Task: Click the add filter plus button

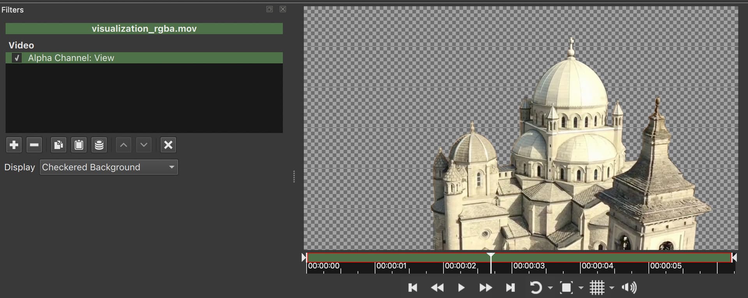Action: pyautogui.click(x=14, y=145)
